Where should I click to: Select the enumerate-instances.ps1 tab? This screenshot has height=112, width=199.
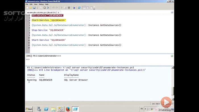42,13
